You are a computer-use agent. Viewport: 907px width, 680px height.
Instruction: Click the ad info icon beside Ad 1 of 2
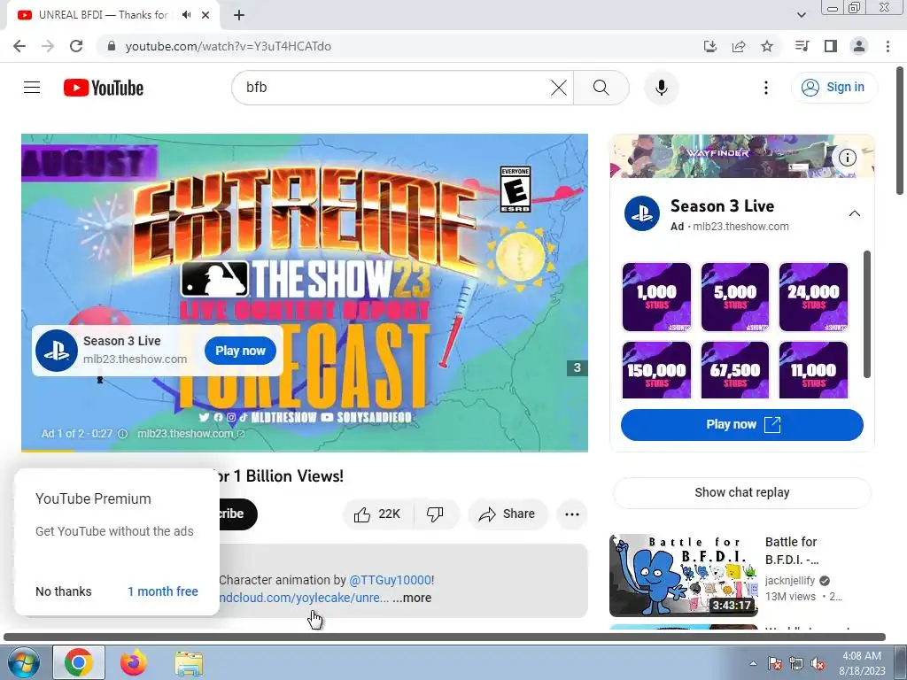click(x=122, y=434)
